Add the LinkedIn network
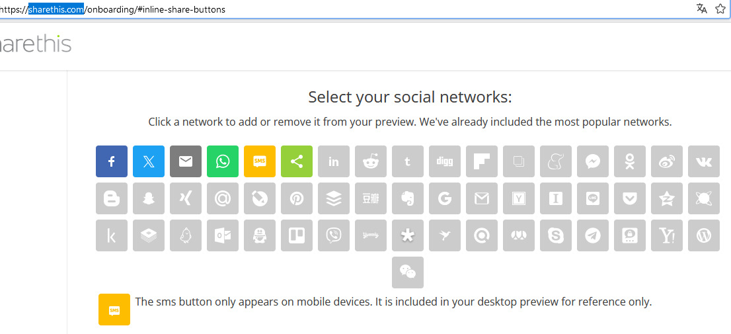 tap(334, 161)
